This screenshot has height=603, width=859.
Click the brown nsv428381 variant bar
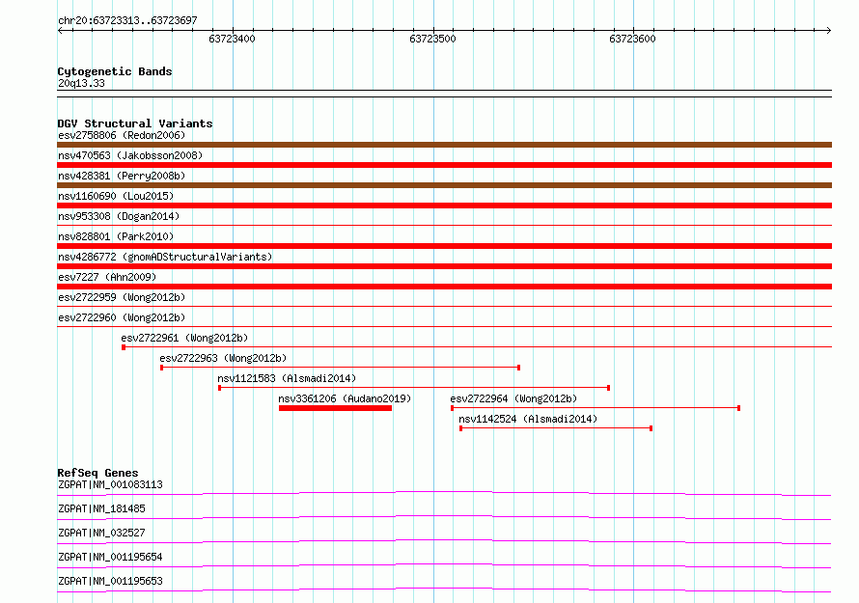[x=444, y=185]
